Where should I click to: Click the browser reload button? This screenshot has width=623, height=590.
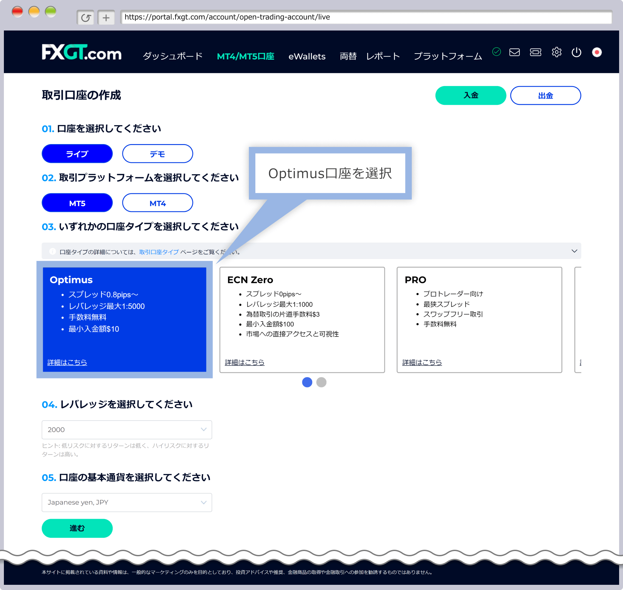(85, 18)
